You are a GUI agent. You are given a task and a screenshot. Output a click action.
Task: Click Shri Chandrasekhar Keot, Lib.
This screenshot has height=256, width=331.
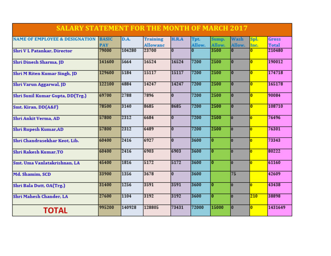[46, 141]
